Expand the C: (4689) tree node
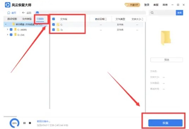 [x=7, y=29]
